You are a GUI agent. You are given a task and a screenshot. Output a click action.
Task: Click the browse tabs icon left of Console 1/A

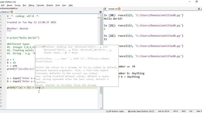coord(105,9)
